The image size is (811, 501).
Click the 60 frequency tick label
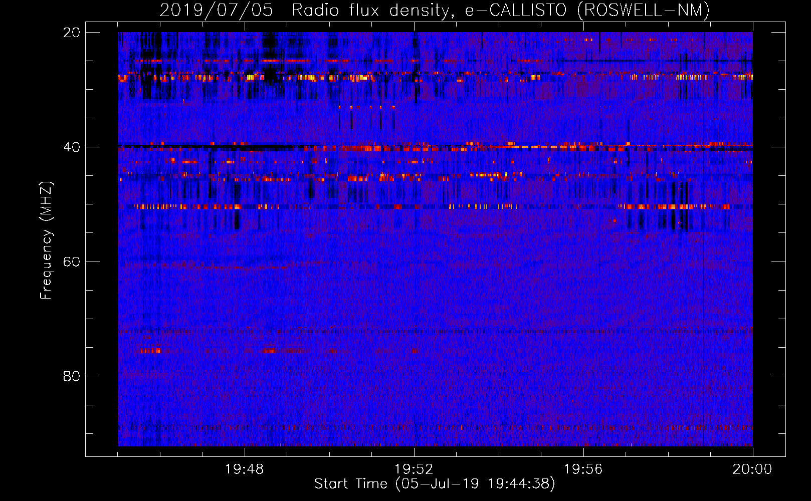[x=72, y=262]
